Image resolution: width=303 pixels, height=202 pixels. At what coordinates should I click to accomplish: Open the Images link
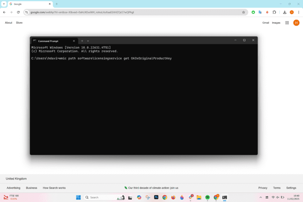click(x=276, y=23)
